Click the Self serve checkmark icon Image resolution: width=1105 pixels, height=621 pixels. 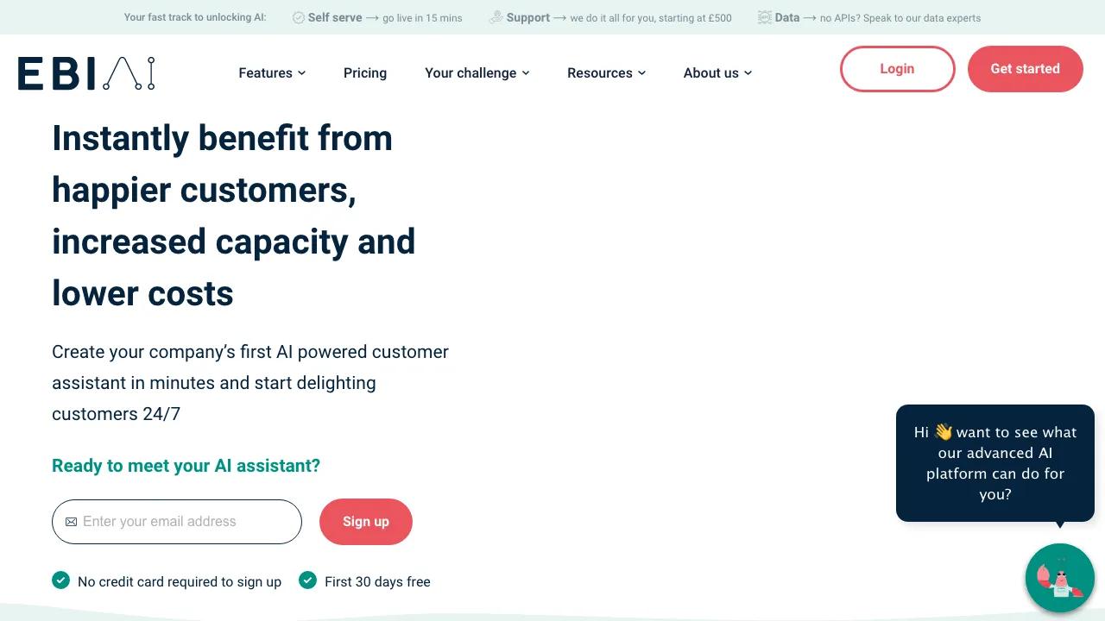(x=299, y=18)
